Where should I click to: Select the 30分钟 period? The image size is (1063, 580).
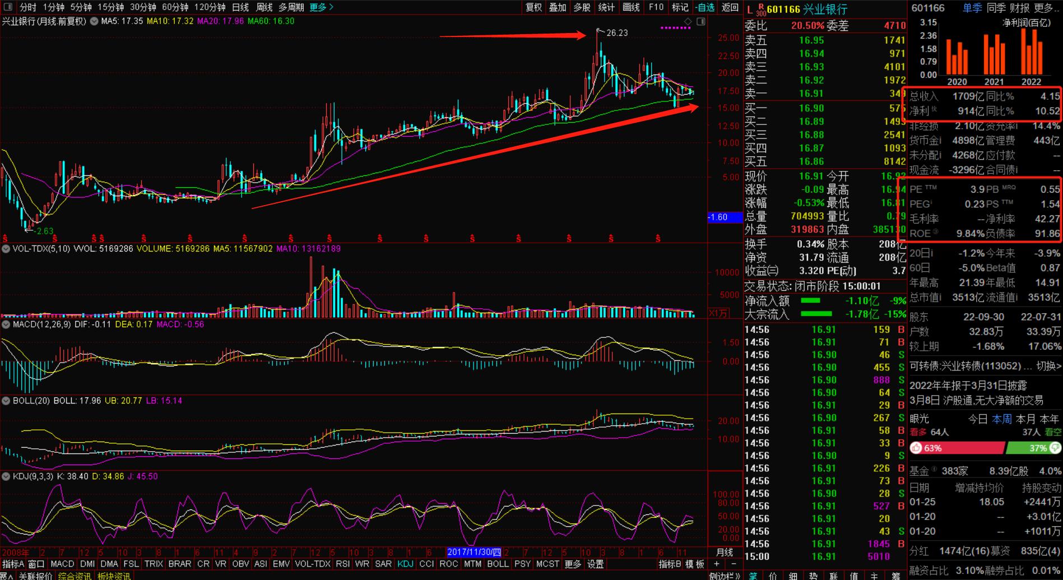pos(143,7)
